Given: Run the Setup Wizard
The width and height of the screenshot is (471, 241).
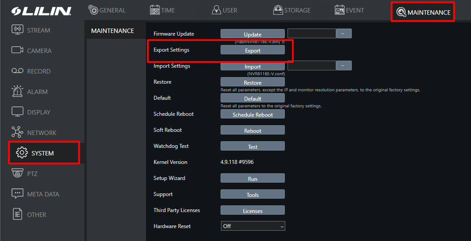Looking at the screenshot, I should pyautogui.click(x=253, y=178).
